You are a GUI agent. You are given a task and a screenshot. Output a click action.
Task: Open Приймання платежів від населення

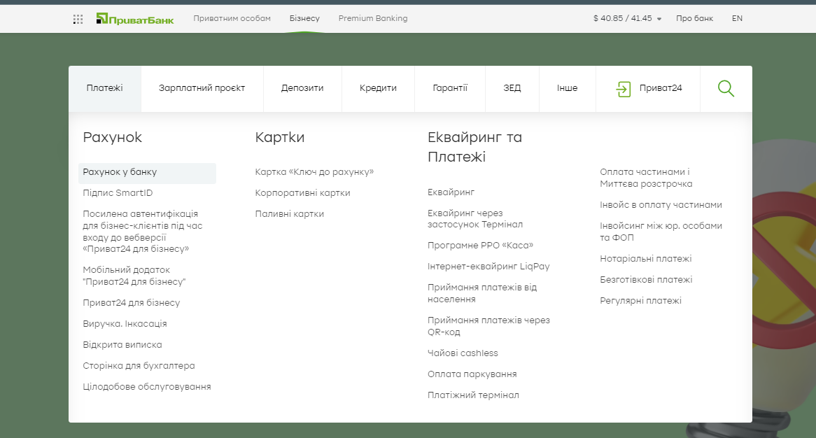pyautogui.click(x=482, y=293)
